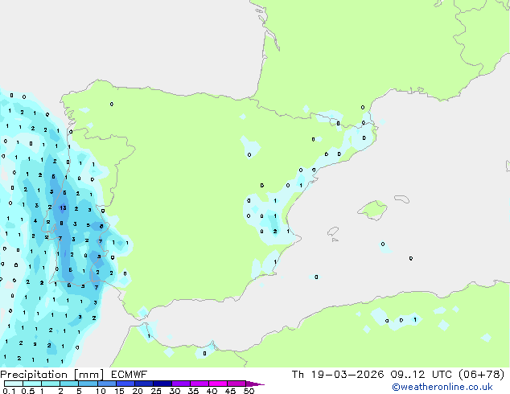
Task: Click the 20–25 mm legend color swatch
Action: point(143,384)
